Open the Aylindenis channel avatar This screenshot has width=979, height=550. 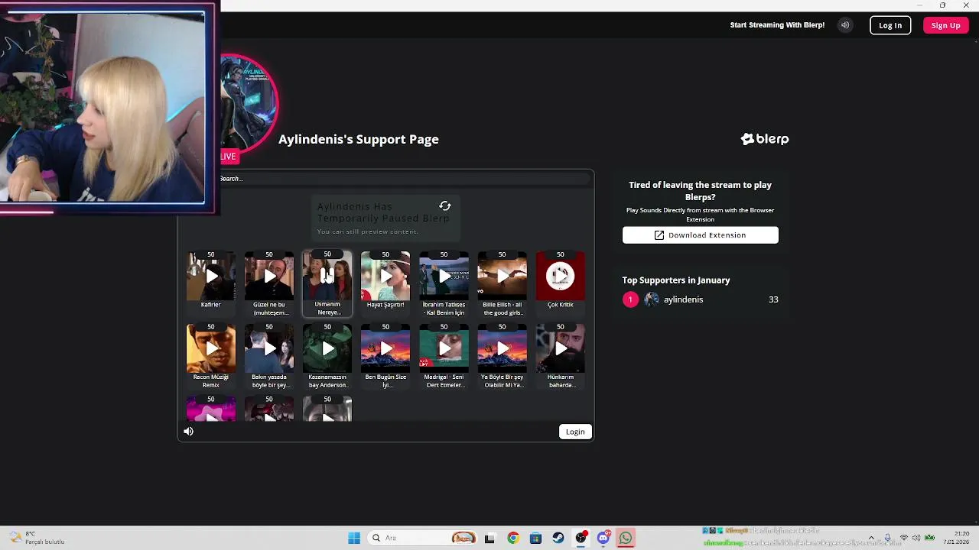click(x=249, y=103)
